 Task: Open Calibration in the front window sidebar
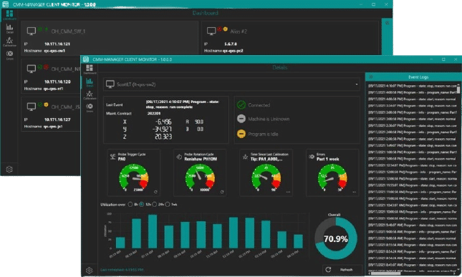coord(90,95)
